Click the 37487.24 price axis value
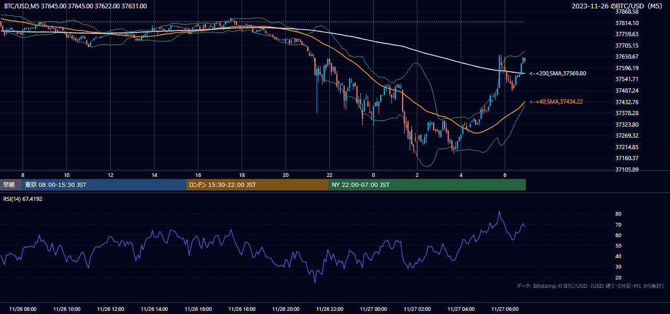 pos(627,91)
